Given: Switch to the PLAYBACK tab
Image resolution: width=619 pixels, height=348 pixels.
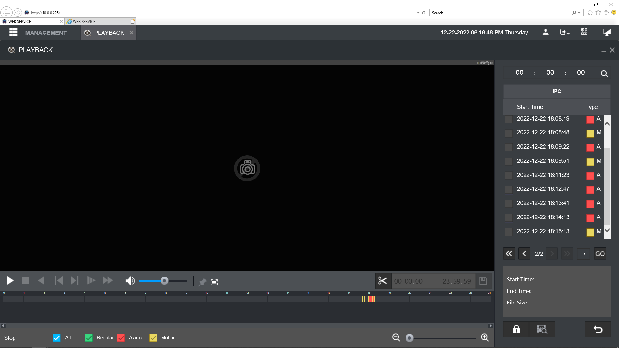Looking at the screenshot, I should click(109, 33).
